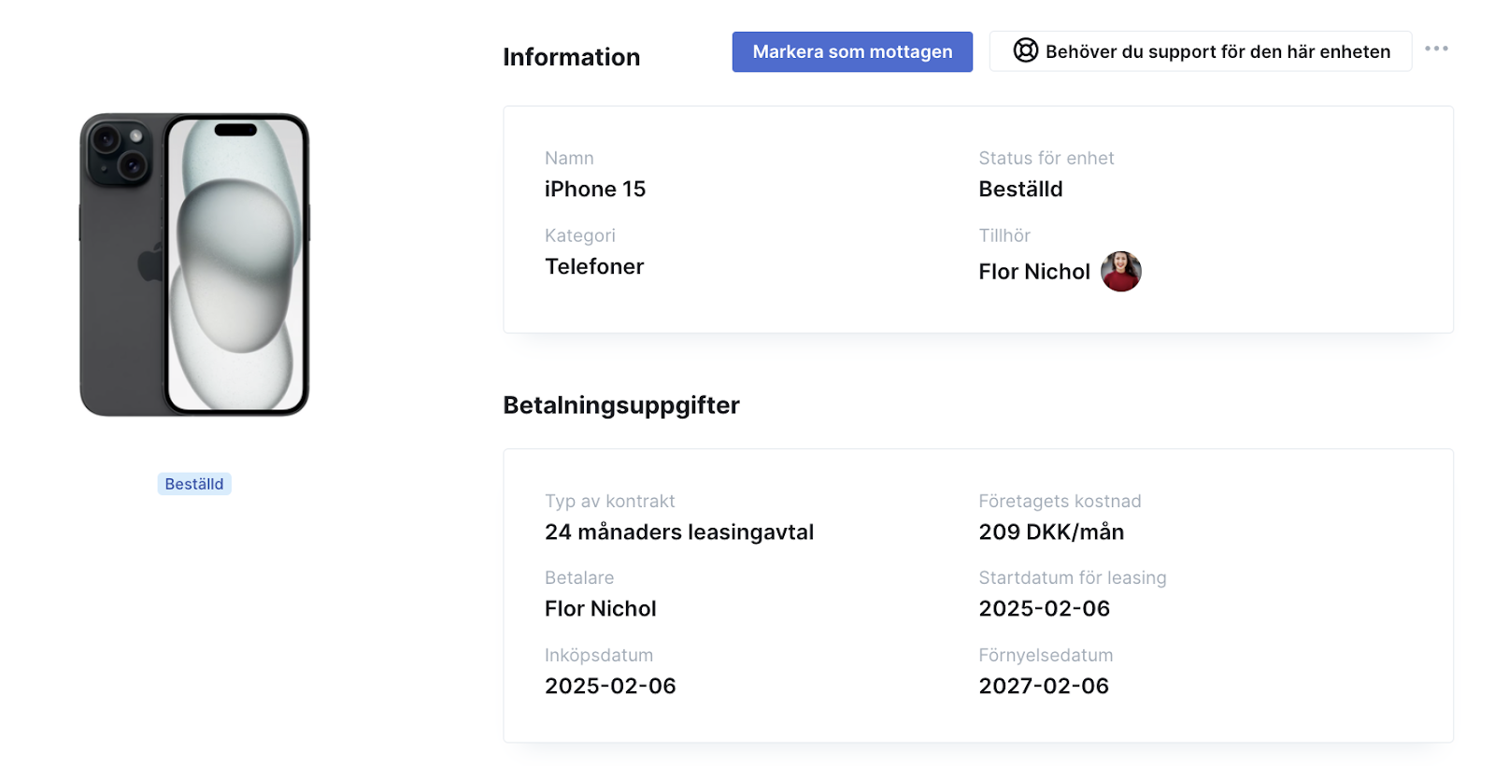Click the iPhone 15 device name
1495x766 pixels.
tap(595, 190)
